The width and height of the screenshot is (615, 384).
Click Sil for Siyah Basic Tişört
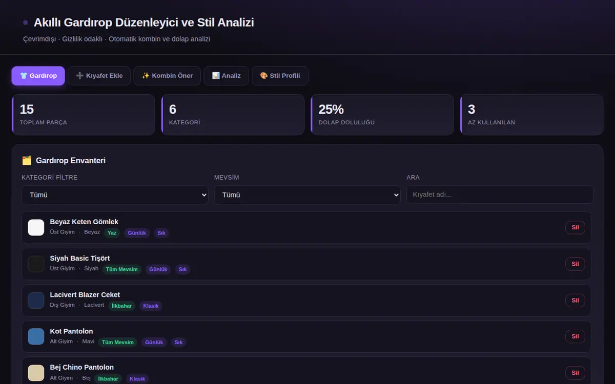575,264
